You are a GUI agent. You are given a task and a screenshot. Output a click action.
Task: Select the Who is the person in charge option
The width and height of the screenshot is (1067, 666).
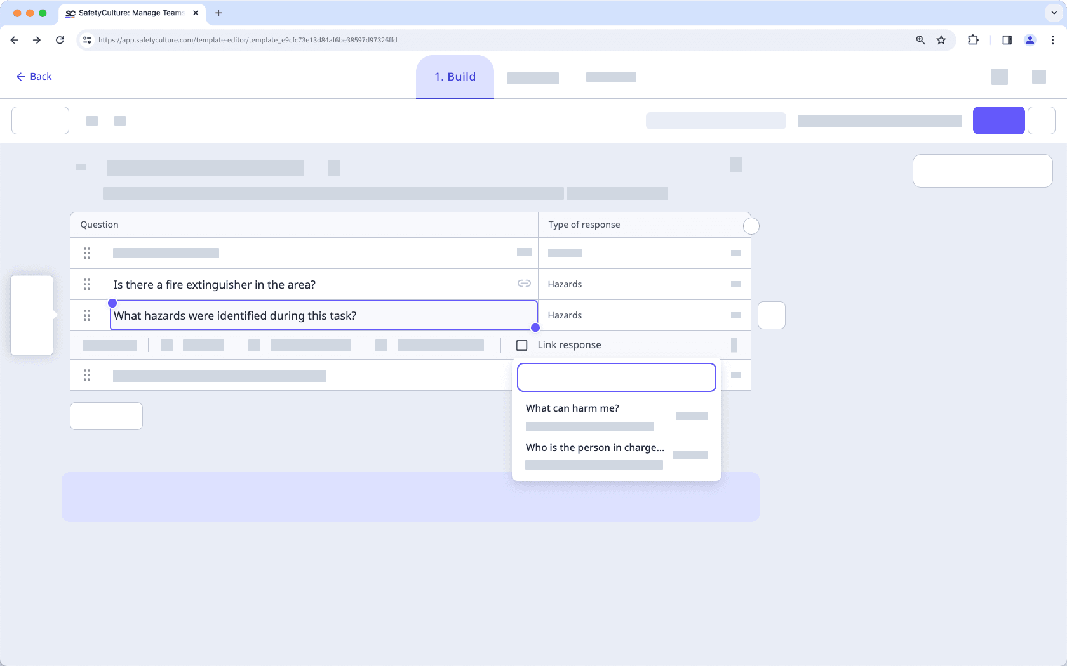[x=594, y=447]
